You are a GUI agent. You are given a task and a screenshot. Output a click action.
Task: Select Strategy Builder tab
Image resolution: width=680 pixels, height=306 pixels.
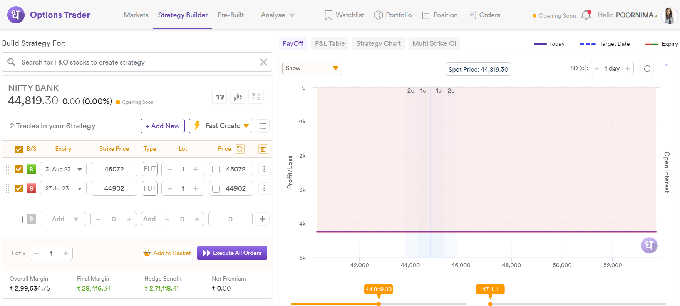[x=183, y=15]
